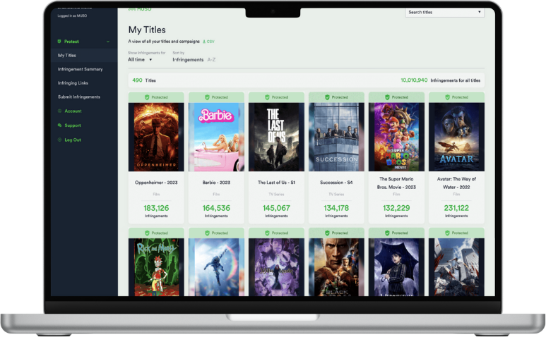
Task: Click the My Titles page heading
Action: click(147, 30)
